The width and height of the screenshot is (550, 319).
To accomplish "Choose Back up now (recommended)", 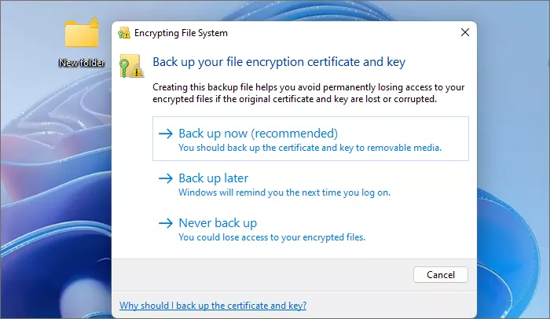I will tap(258, 133).
